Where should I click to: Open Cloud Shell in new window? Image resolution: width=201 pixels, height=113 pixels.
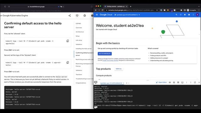pyautogui.click(x=195, y=83)
